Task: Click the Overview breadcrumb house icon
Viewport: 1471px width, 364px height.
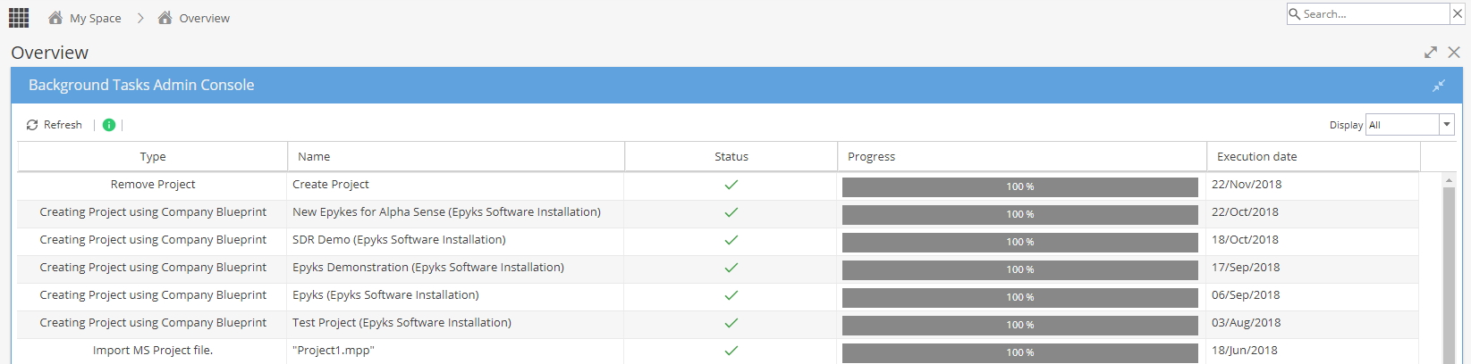Action: point(165,18)
